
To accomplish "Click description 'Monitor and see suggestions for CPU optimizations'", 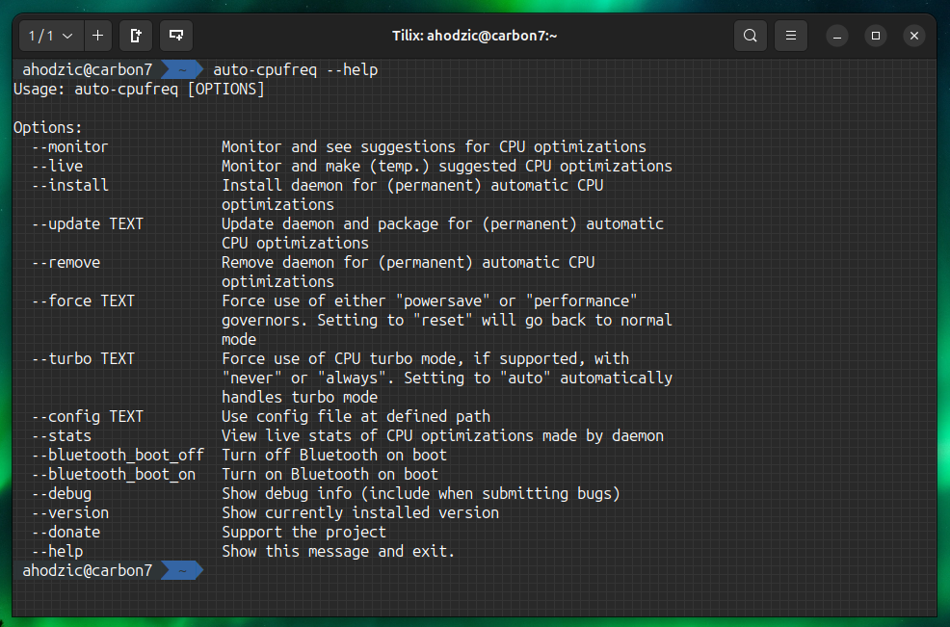I will pos(434,147).
